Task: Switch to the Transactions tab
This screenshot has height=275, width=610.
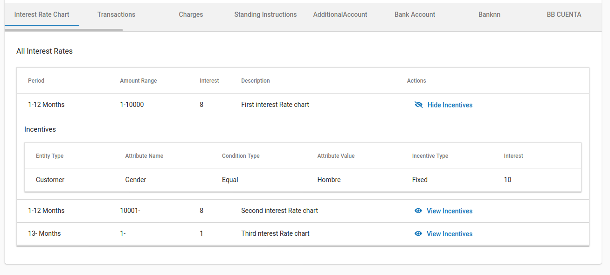Action: (116, 14)
